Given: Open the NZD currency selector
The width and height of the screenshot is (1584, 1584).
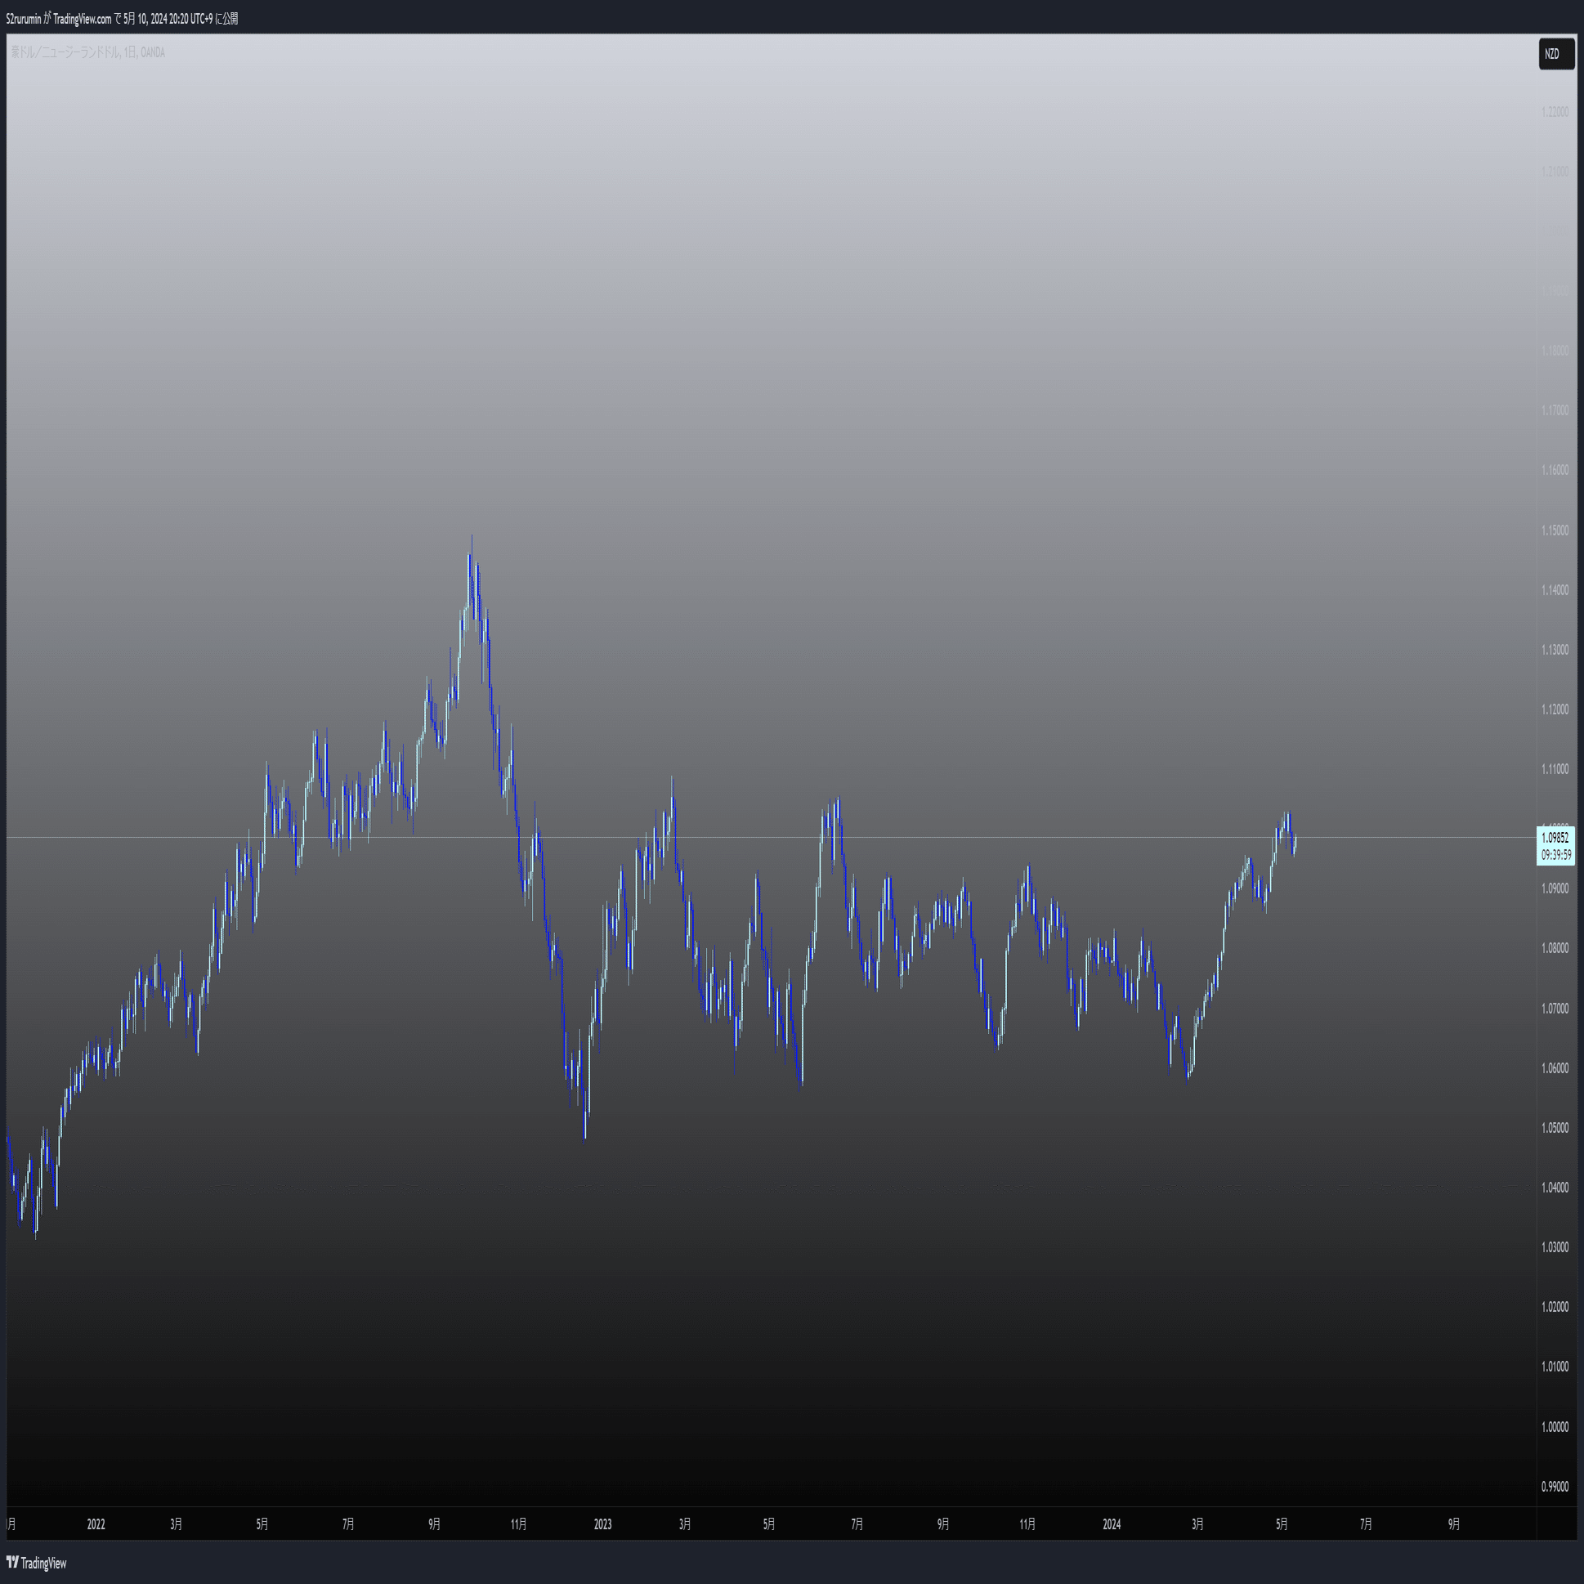Looking at the screenshot, I should click(1555, 54).
